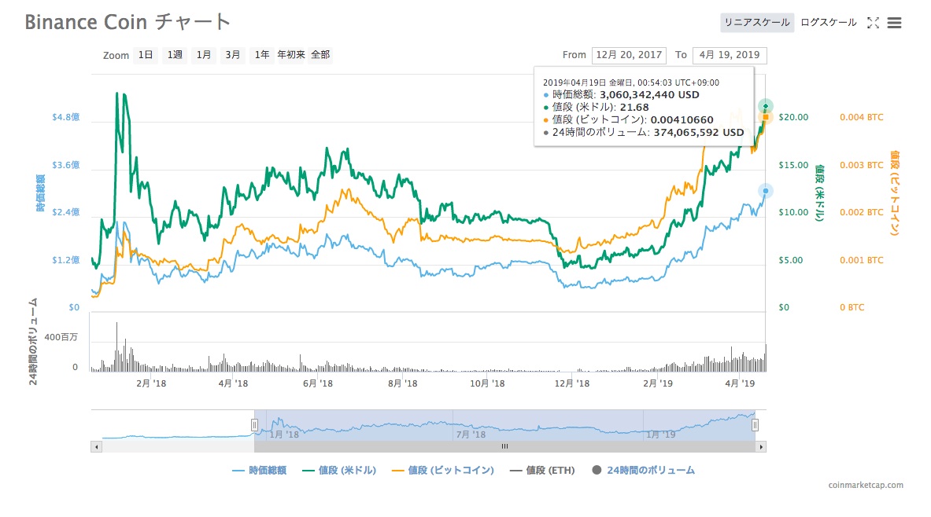Screen dimensions: 931x517
Task: Set zoom to 1年
Action: point(262,54)
